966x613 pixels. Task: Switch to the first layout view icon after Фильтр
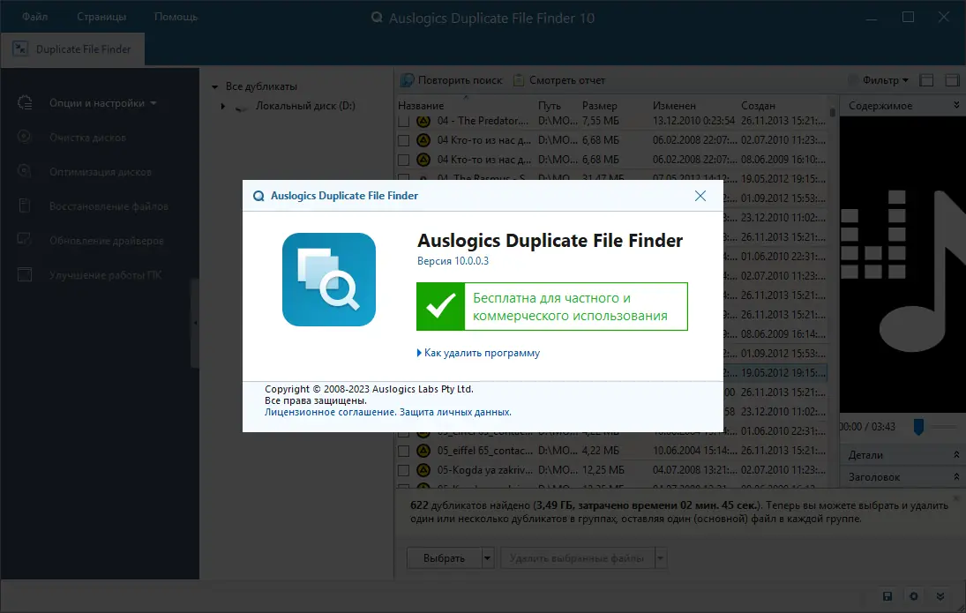coord(926,80)
